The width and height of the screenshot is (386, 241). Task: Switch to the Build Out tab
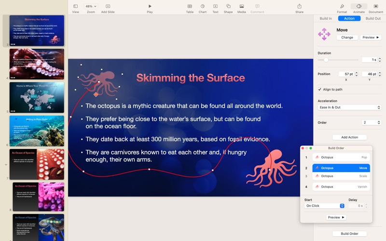(373, 18)
